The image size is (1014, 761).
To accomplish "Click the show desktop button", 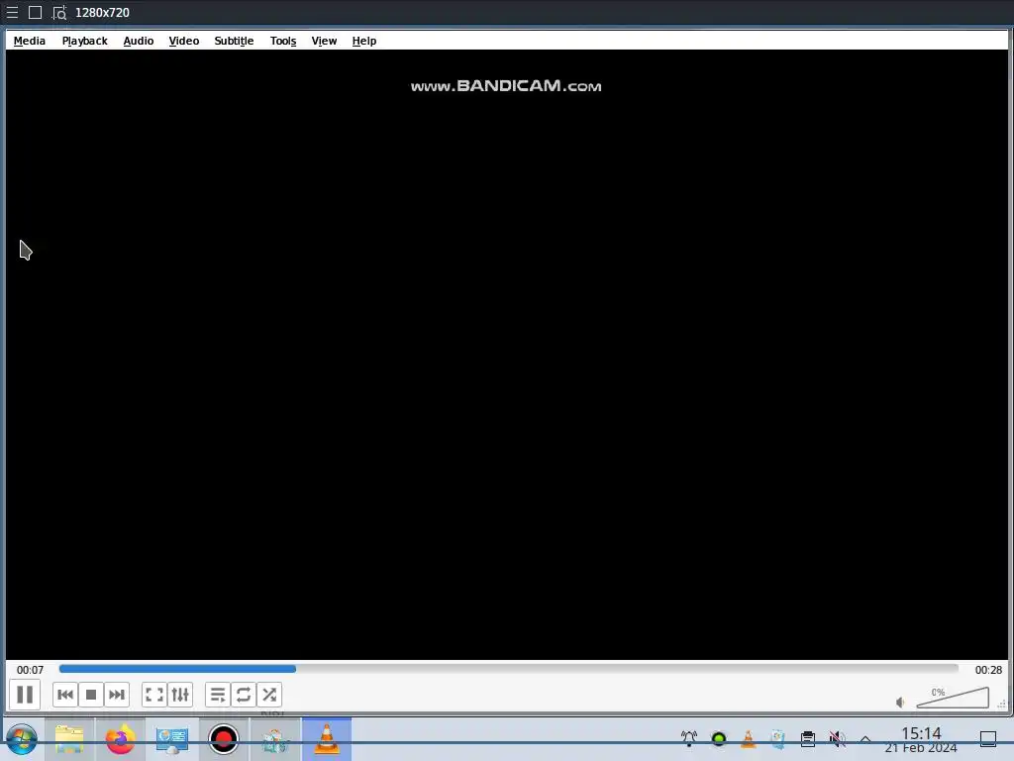I will pos(988,738).
